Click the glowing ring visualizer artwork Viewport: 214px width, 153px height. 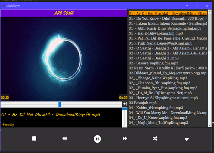[x=62, y=59]
